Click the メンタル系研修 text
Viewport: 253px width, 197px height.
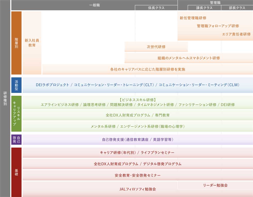tap(103, 127)
